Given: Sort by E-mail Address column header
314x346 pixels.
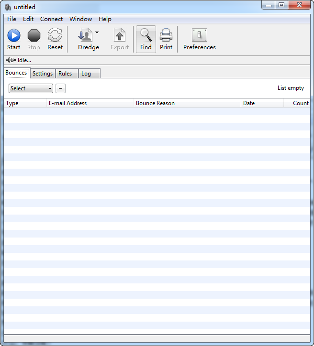Looking at the screenshot, I should coord(90,103).
